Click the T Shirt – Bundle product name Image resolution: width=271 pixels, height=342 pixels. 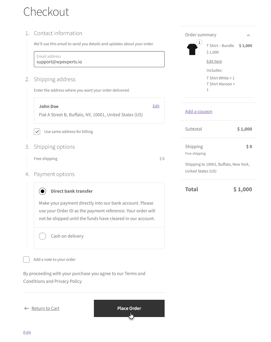click(x=220, y=46)
